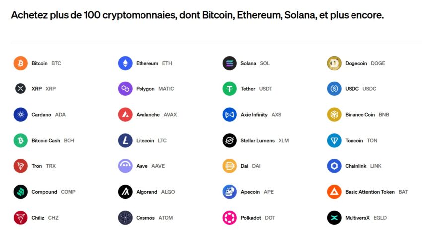Image resolution: width=422 pixels, height=230 pixels.
Task: Select the Ethereum diamond icon
Action: pos(125,63)
